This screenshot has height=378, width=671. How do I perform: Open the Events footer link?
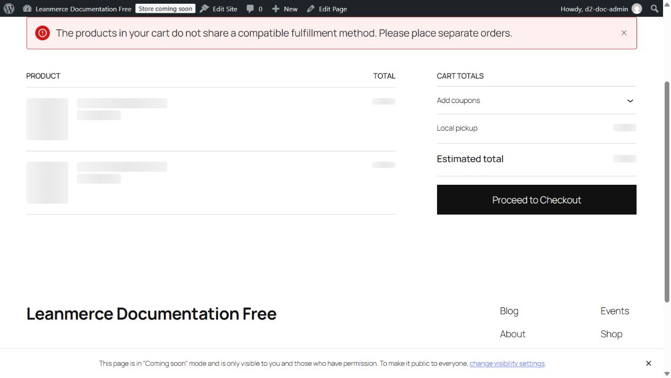[x=615, y=311]
